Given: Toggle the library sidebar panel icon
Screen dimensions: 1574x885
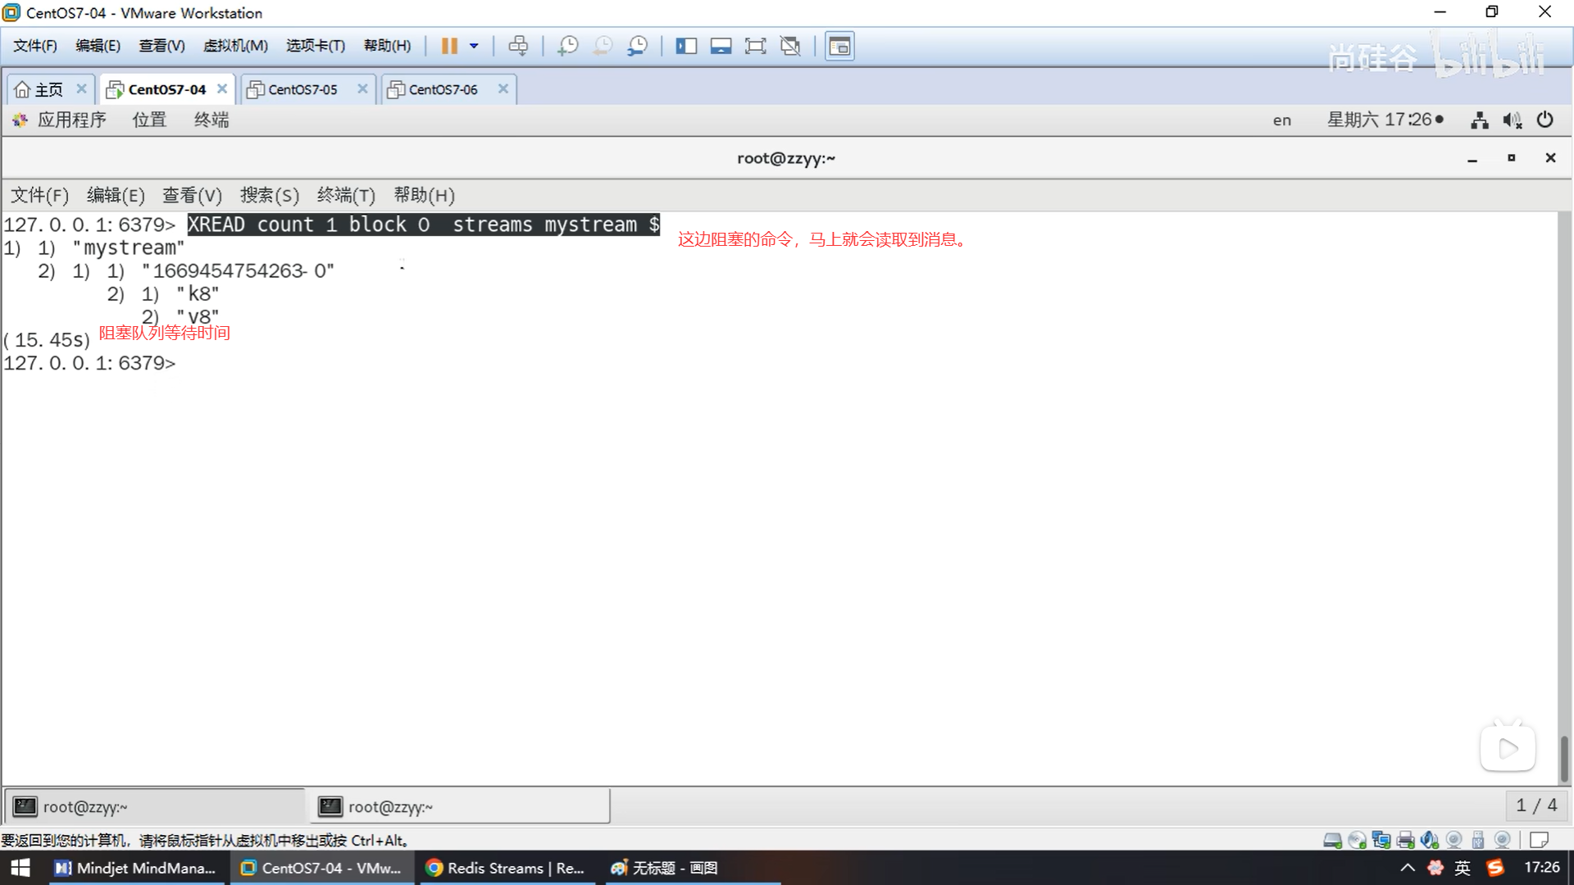Looking at the screenshot, I should click(686, 46).
